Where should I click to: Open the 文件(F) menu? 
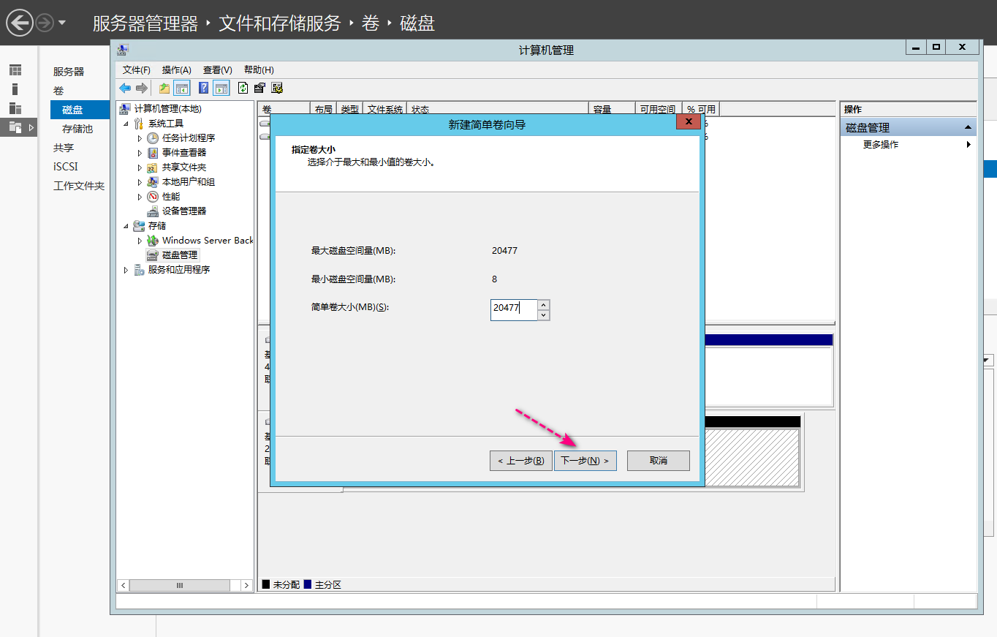(x=137, y=69)
